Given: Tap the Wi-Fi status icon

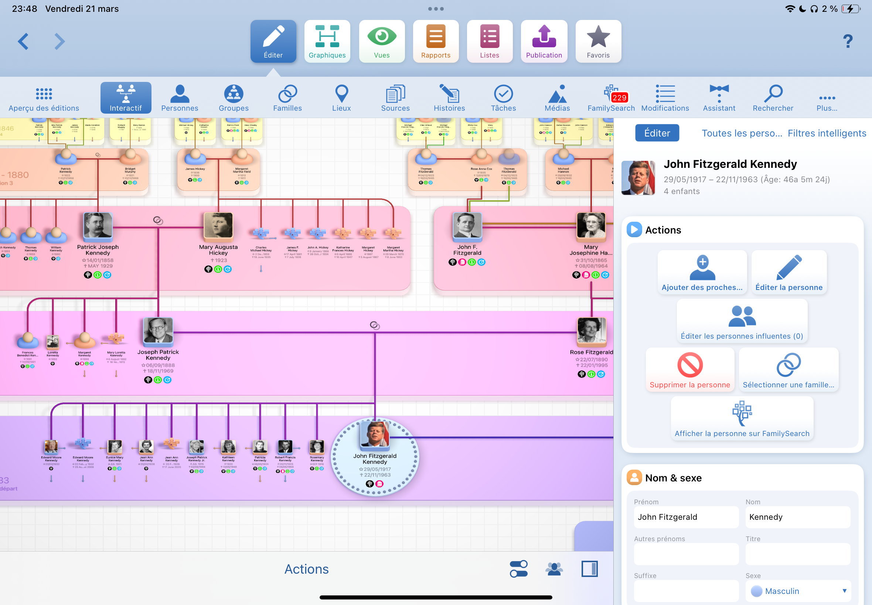Looking at the screenshot, I should point(790,9).
